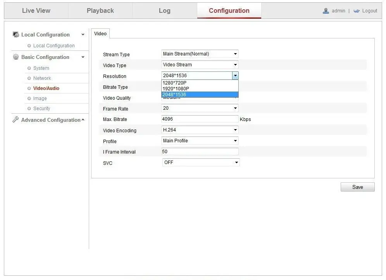
Task: Open the System settings link
Action: coord(41,68)
